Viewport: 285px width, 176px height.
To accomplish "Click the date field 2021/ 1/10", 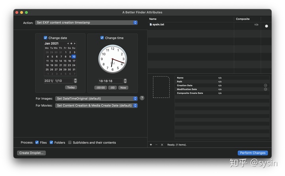I will [x=58, y=81].
